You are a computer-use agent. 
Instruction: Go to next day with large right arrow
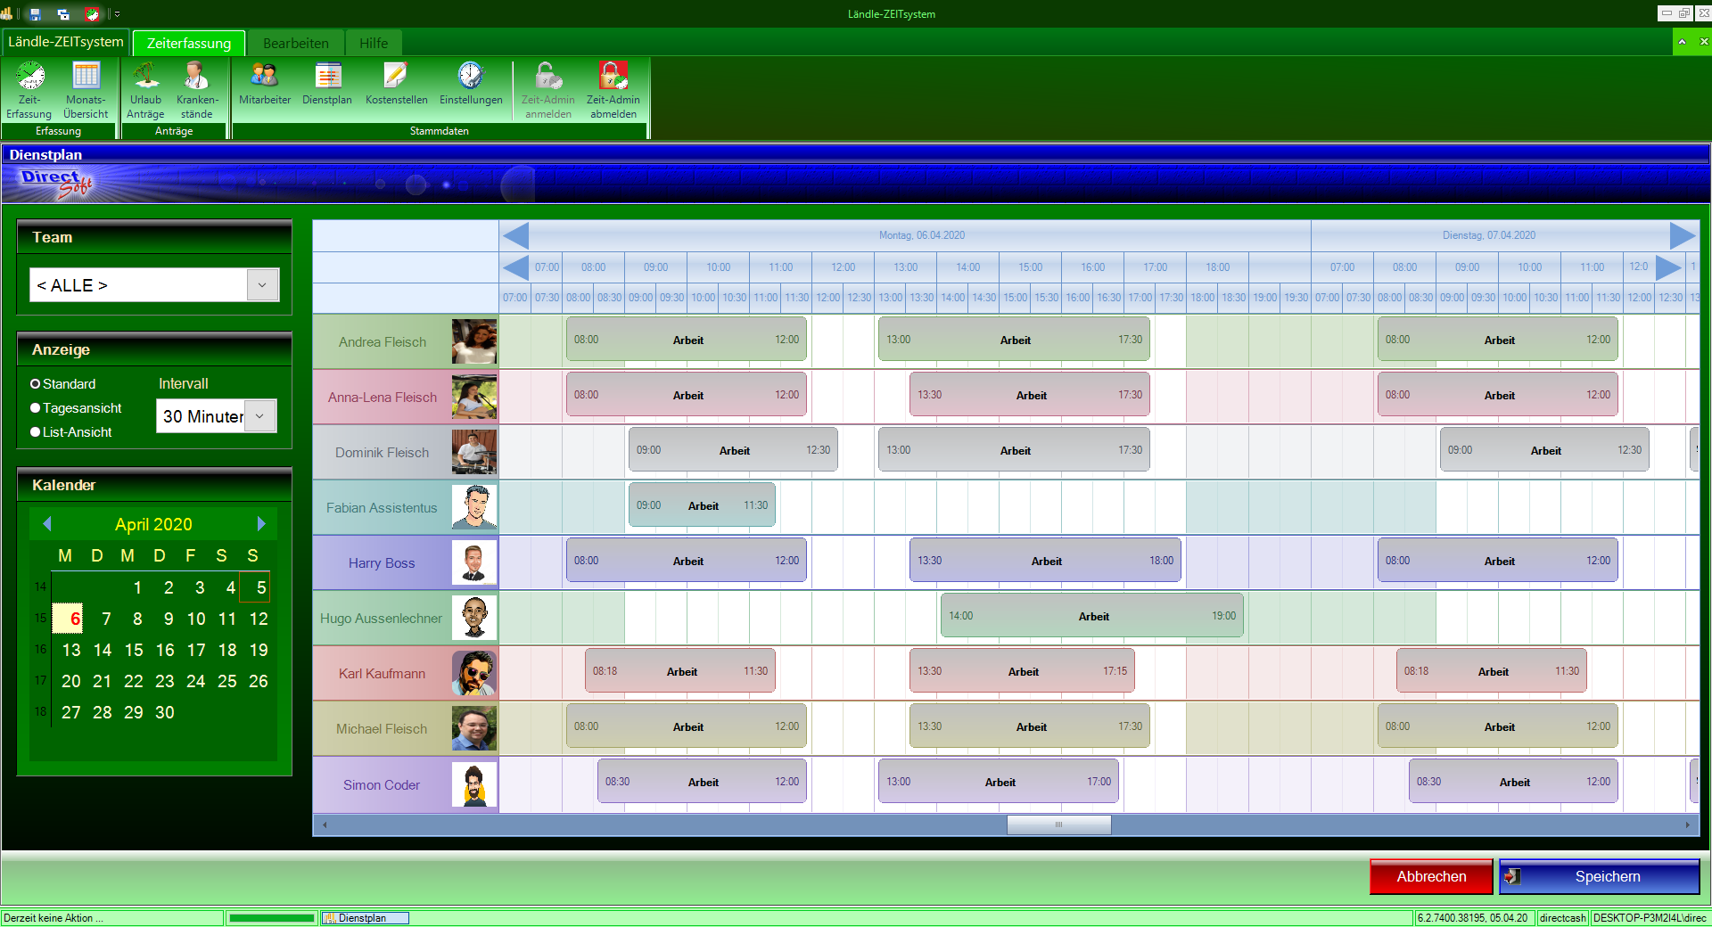[x=1683, y=235]
